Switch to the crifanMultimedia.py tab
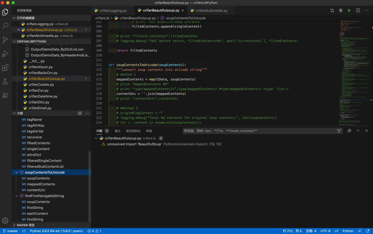The image size is (373, 234). pos(211,11)
